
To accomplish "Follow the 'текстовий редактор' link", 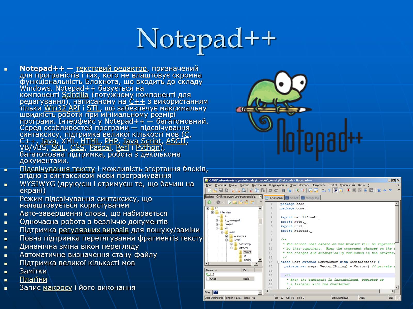I will click(x=111, y=68).
